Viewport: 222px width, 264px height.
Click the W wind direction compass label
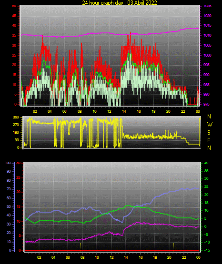[x=210, y=125]
